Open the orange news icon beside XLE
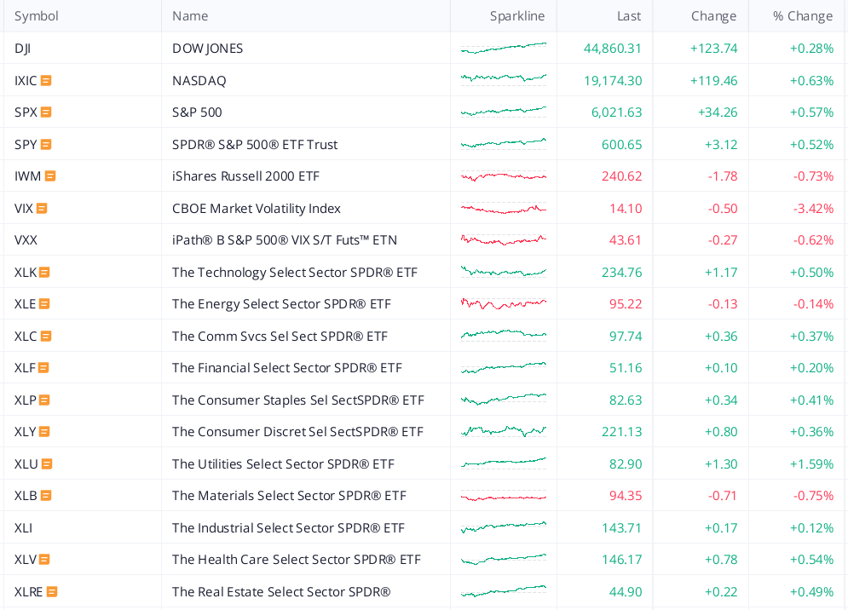The width and height of the screenshot is (848, 610). (45, 304)
